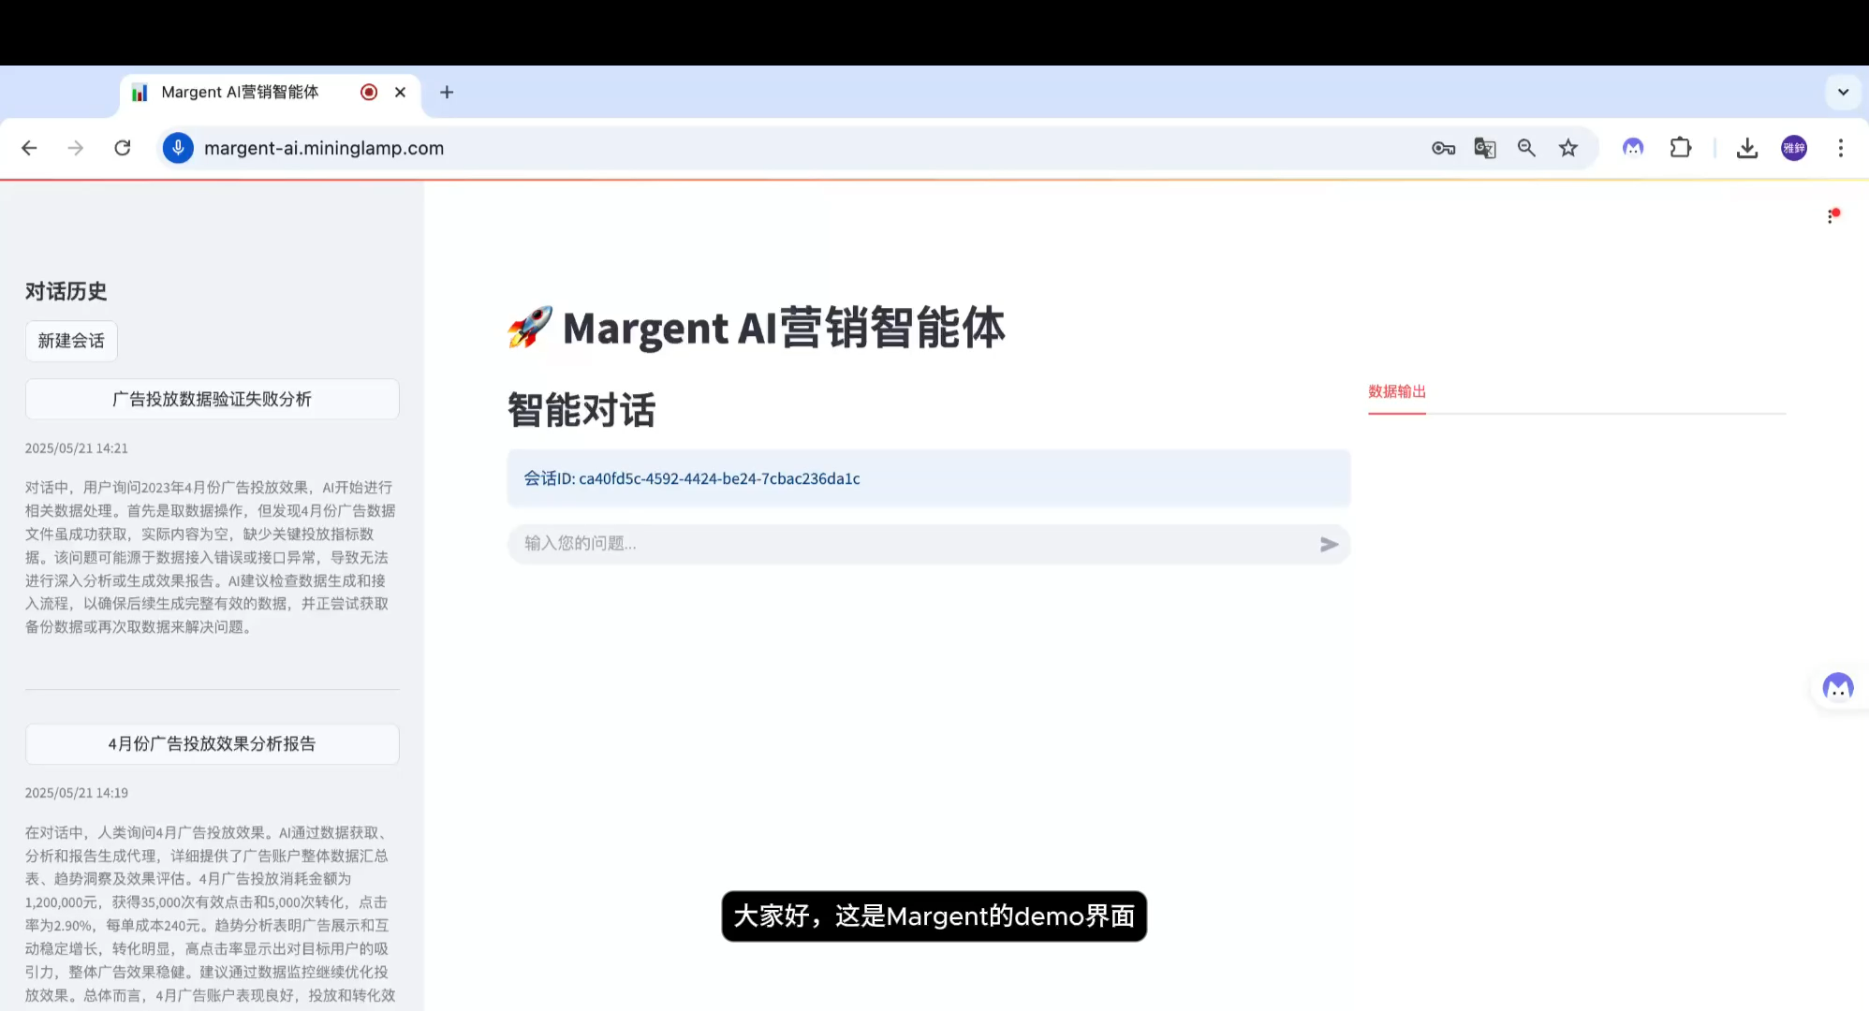
Task: Open 4月份广告投放效果分析报告 conversation
Action: [x=212, y=744]
